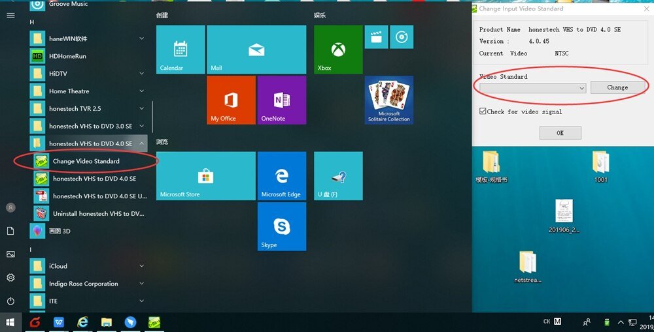This screenshot has width=654, height=332.
Task: Click OK in the video standard dialog
Action: (x=560, y=132)
